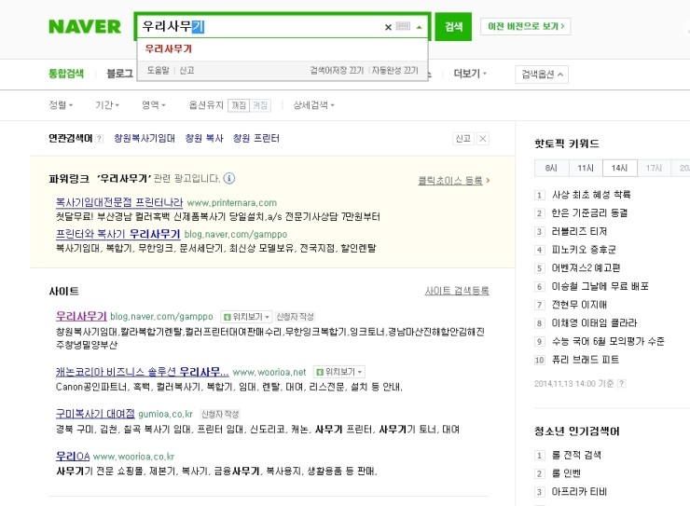Open the 정렬 sort dropdown
The height and width of the screenshot is (506, 690).
tap(61, 105)
